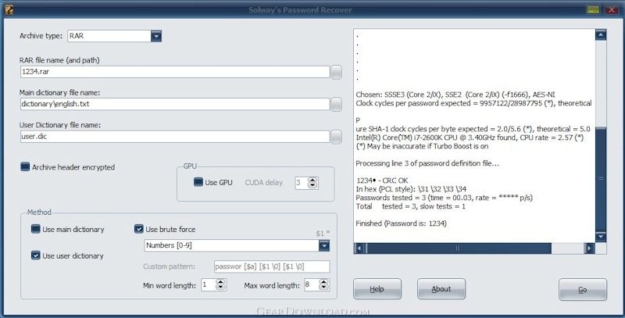Close the Password Recover window
Screen dimensions: 625x318
pyautogui.click(x=611, y=9)
